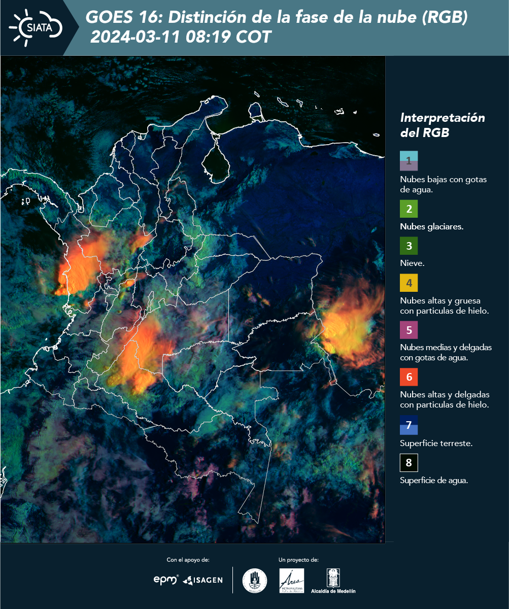The height and width of the screenshot is (609, 509).
Task: Select magenta legend swatch number 5
Action: (409, 330)
